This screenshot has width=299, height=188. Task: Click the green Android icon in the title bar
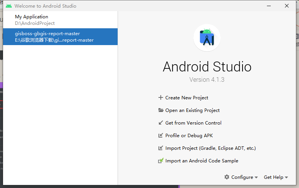9,6
